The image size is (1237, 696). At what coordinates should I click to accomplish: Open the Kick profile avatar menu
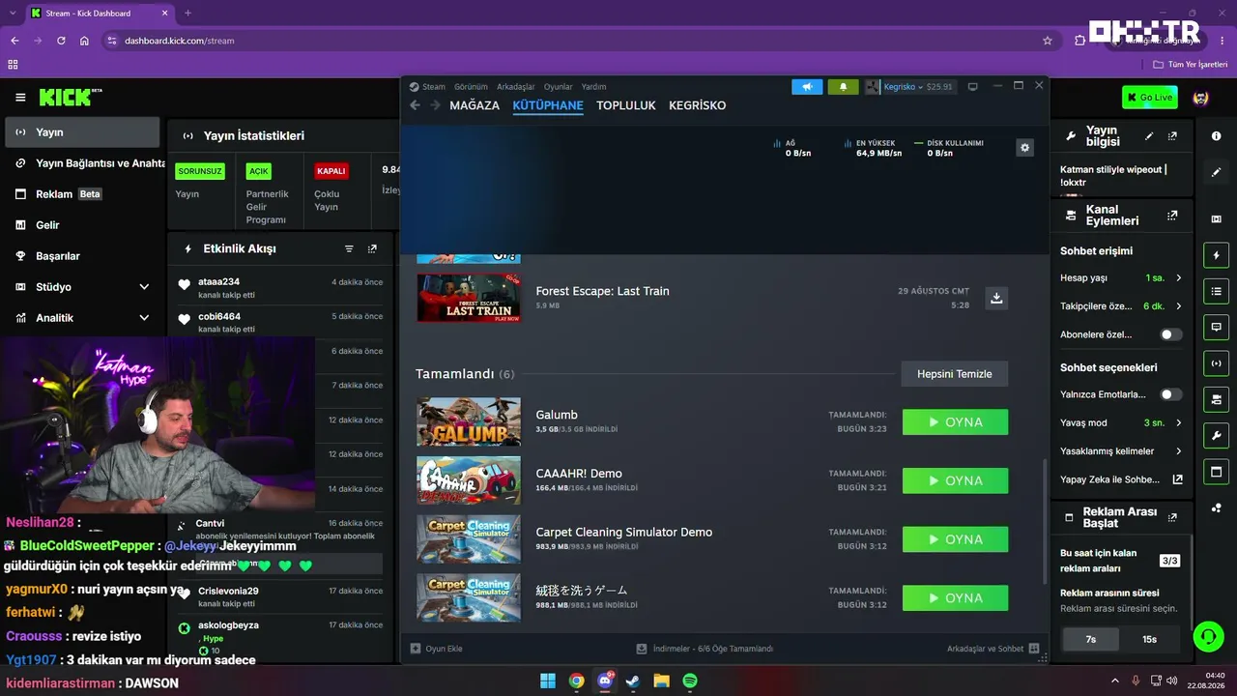[x=1201, y=98]
